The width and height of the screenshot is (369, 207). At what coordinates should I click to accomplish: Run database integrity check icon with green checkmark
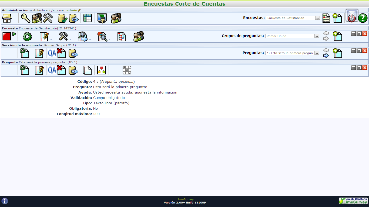63,18
